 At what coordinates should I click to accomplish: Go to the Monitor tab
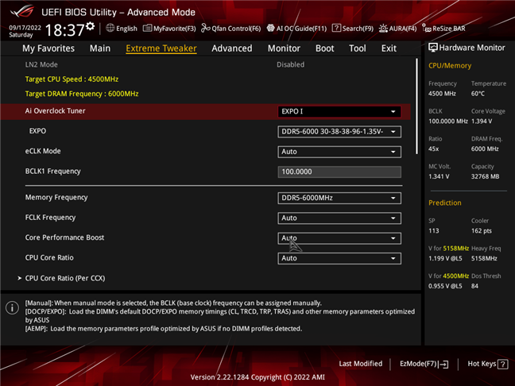[284, 48]
